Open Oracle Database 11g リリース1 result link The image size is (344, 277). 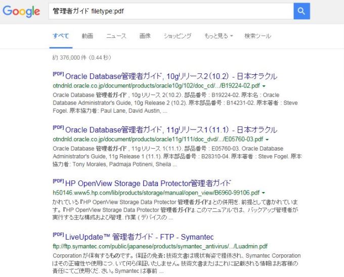[171, 130]
